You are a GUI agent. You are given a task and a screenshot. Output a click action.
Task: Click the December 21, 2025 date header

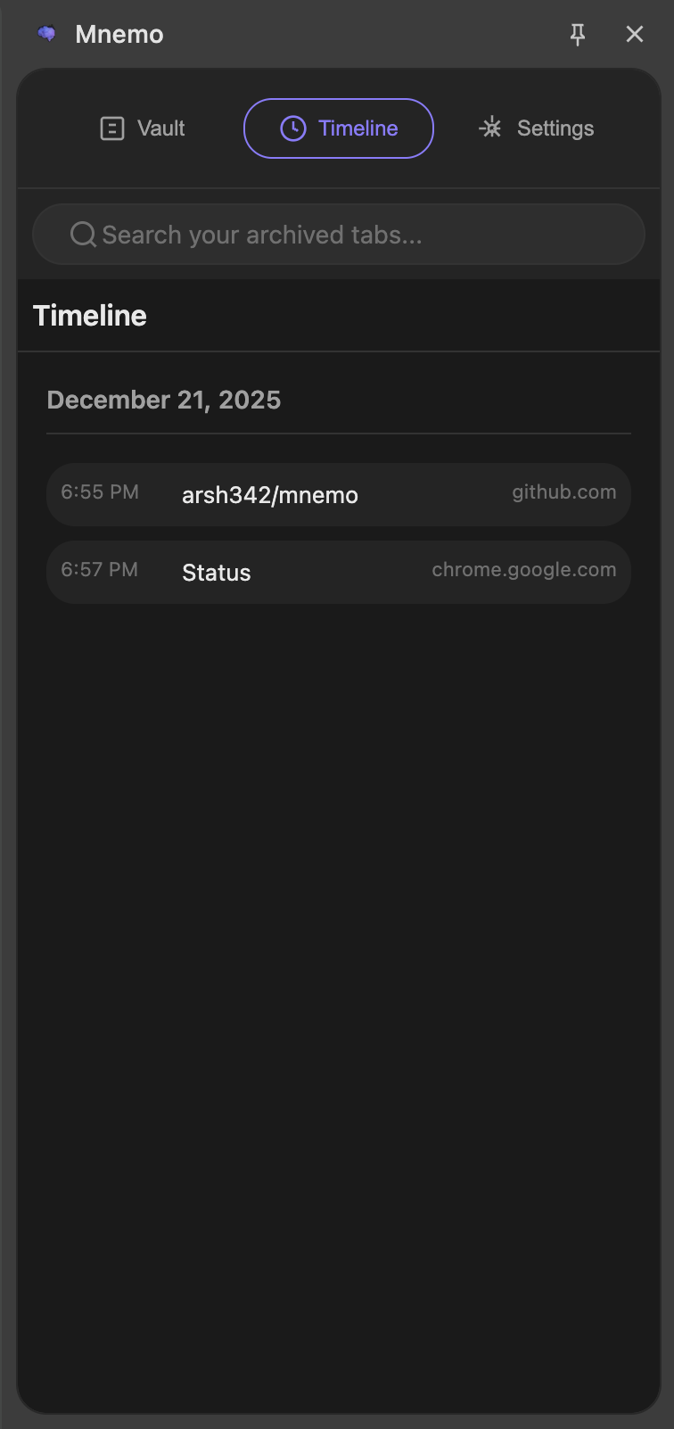click(164, 400)
